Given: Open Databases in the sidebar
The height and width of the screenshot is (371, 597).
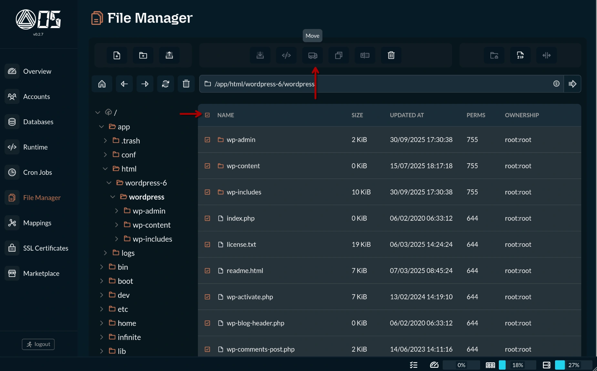Looking at the screenshot, I should [x=38, y=122].
